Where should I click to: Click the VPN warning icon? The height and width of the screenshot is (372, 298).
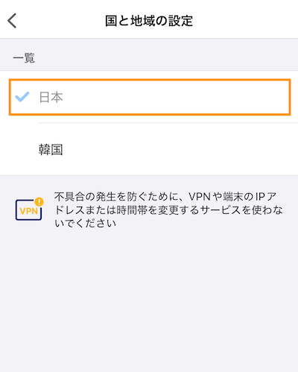pos(29,209)
